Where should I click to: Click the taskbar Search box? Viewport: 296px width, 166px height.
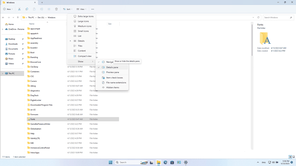[x=131, y=162]
